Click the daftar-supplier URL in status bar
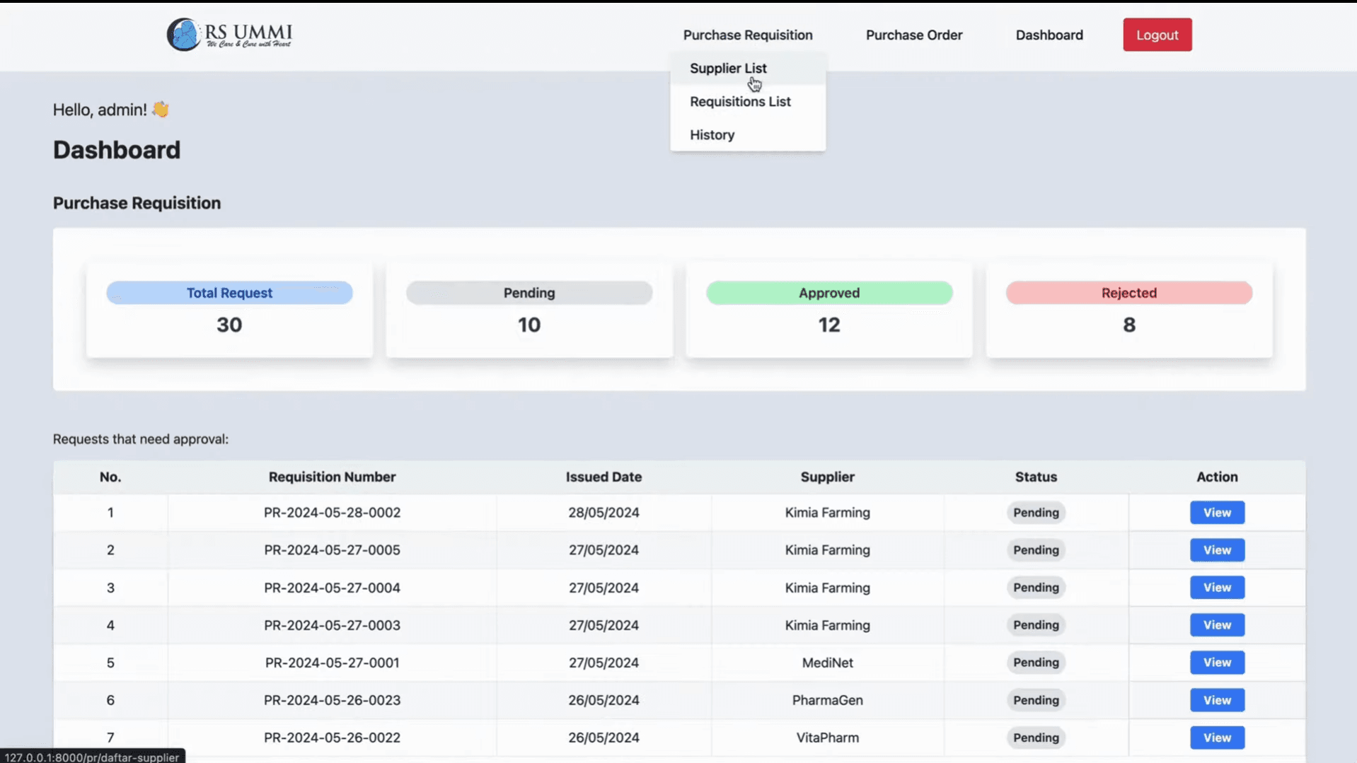Screen dimensions: 1357x763 (91, 756)
